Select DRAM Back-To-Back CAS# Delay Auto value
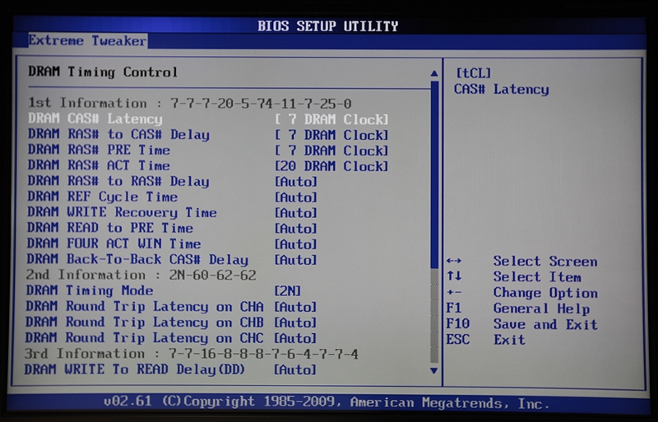Screen dimensions: 658x422 click(296, 260)
